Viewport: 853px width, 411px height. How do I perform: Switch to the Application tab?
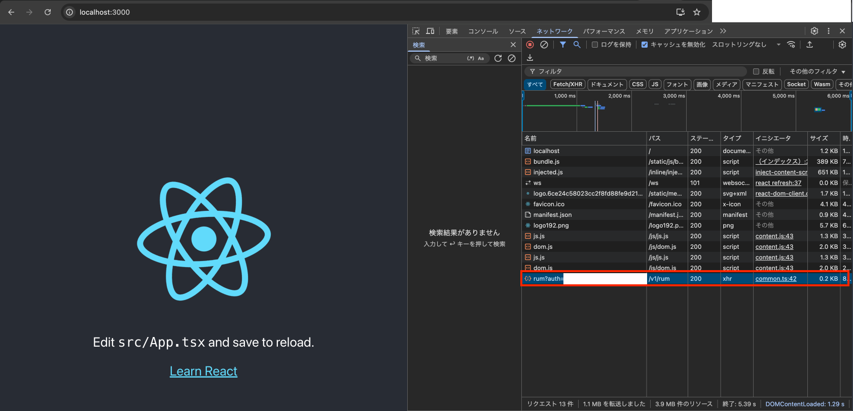pyautogui.click(x=689, y=31)
